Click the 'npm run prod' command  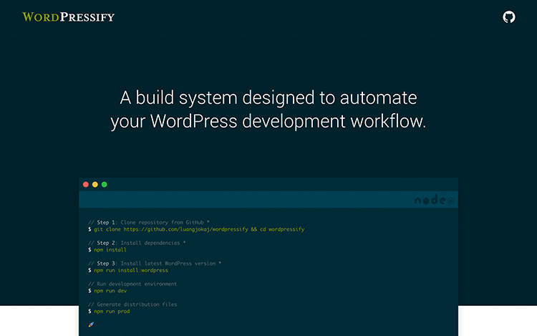[x=111, y=312]
